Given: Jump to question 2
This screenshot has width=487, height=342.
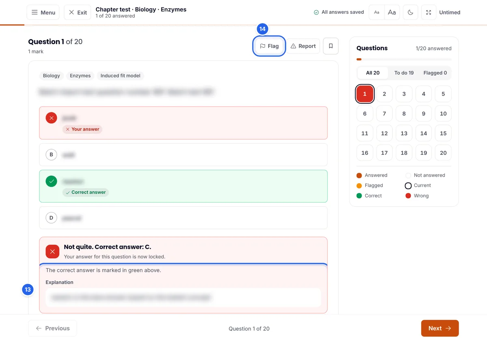Looking at the screenshot, I should pos(384,94).
